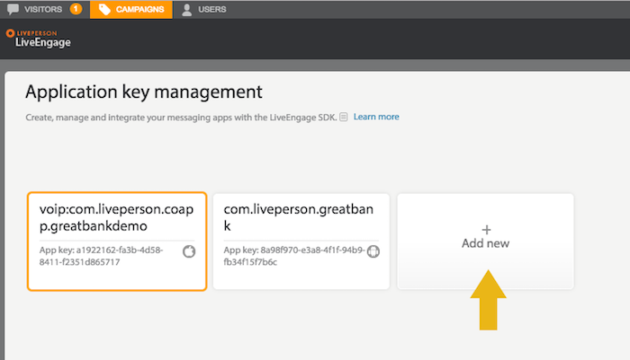The height and width of the screenshot is (360, 630).
Task: Select the com.liveperson.greatbank app card
Action: [x=301, y=241]
